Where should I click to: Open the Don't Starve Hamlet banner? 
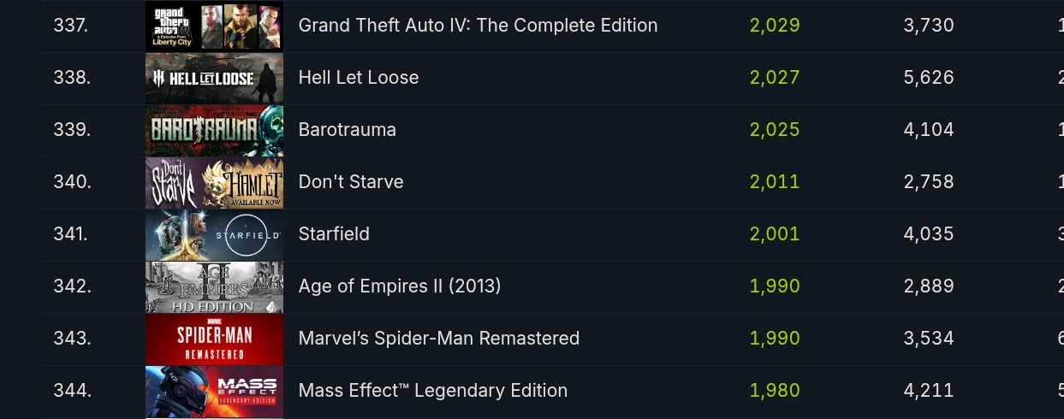214,183
